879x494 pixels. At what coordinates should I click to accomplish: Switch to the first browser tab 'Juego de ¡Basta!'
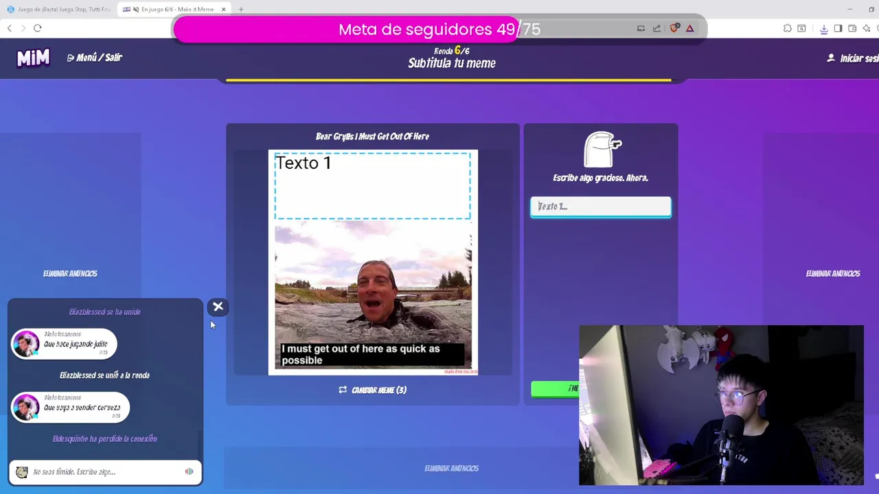[x=58, y=10]
